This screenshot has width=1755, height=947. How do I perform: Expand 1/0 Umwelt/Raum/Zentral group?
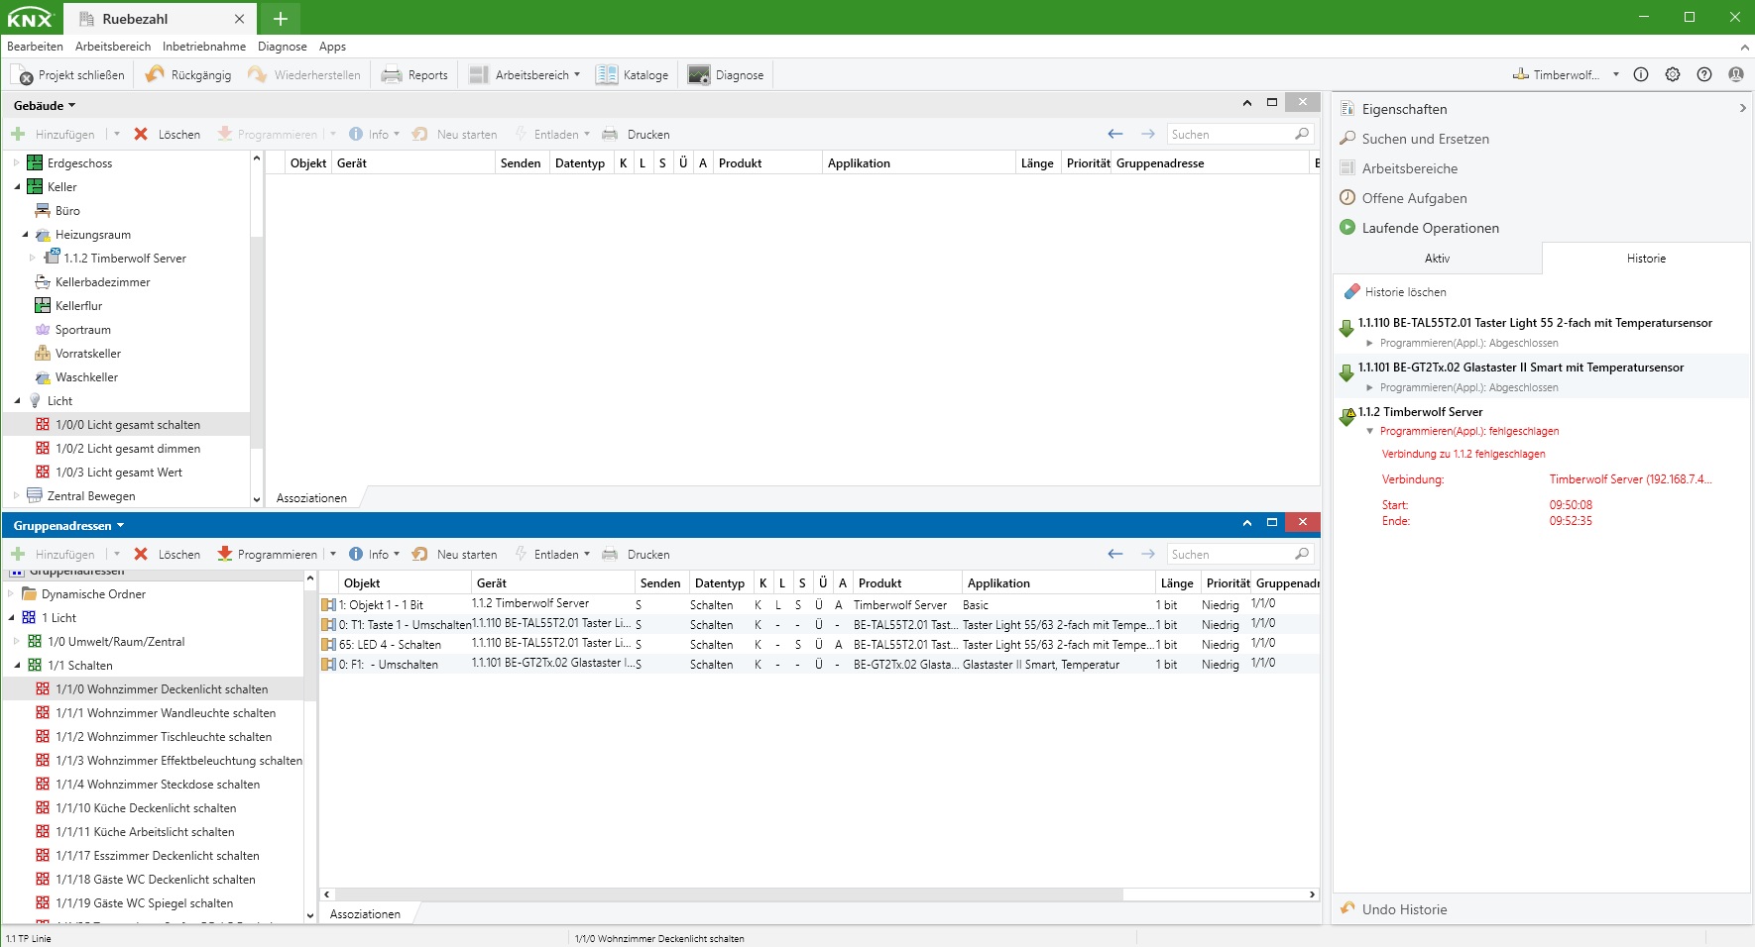click(17, 641)
